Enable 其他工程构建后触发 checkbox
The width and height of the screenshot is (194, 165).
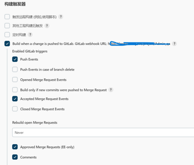[x=7, y=26]
